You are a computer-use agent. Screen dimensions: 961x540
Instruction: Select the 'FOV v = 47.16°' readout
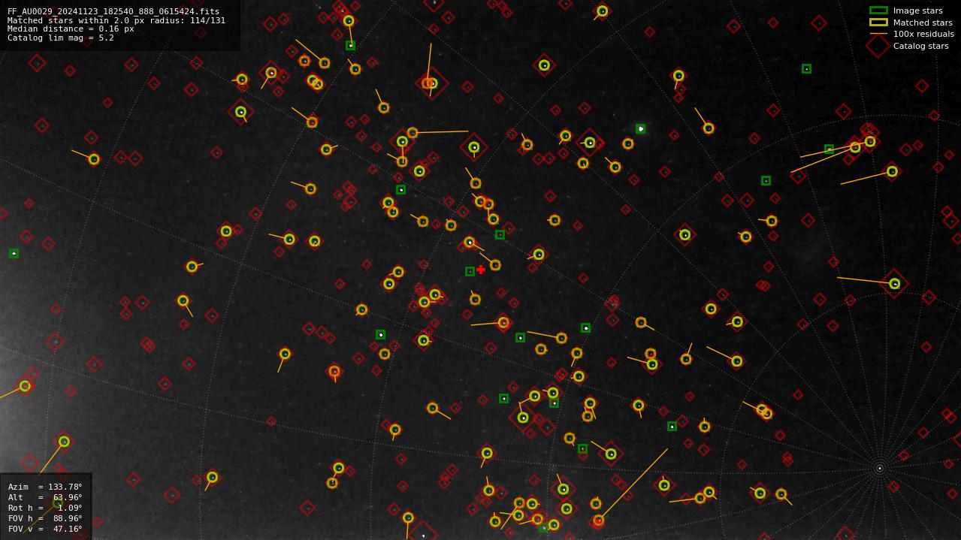(45, 529)
